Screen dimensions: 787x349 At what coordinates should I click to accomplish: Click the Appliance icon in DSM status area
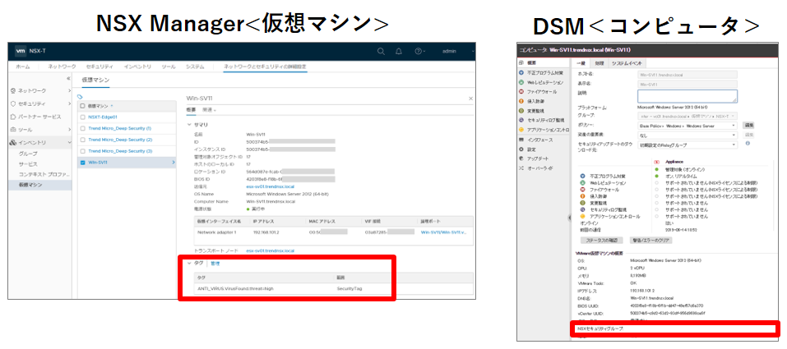(656, 162)
